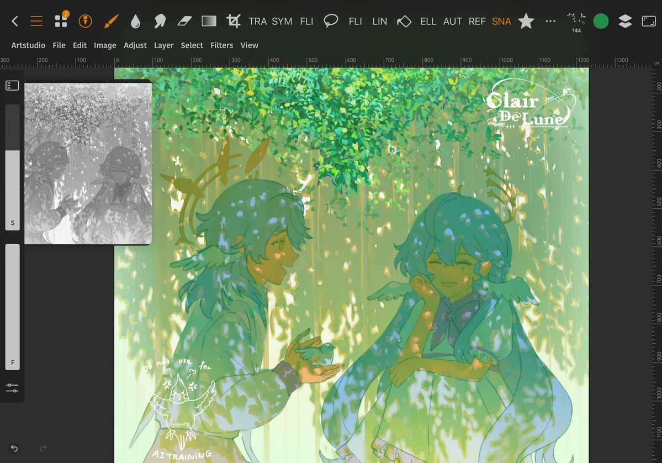Open the grid apps icon with badge
Viewport: 662px width, 463px height.
[x=62, y=20]
